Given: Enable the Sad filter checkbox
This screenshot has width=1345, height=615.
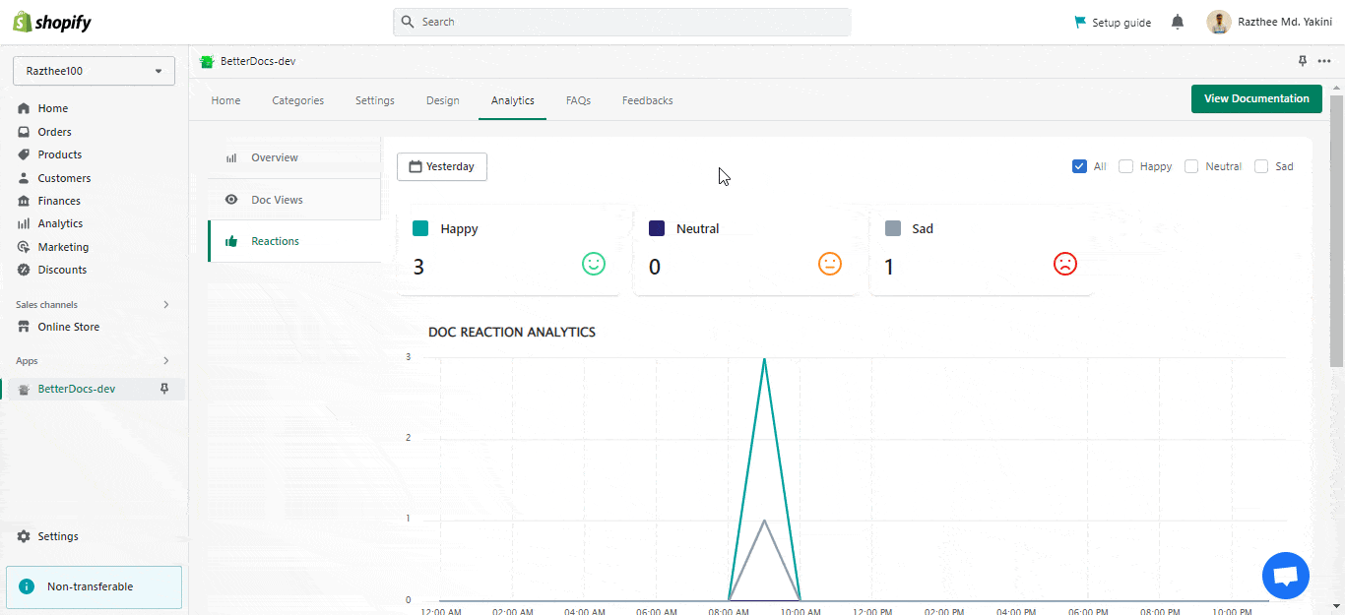Looking at the screenshot, I should click(x=1261, y=166).
